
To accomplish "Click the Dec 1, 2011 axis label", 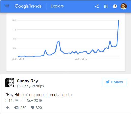I will [18, 59].
